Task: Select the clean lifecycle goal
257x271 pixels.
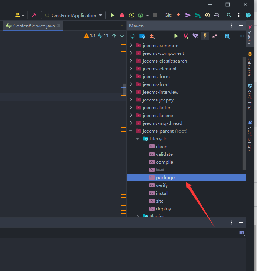Action: [161, 147]
